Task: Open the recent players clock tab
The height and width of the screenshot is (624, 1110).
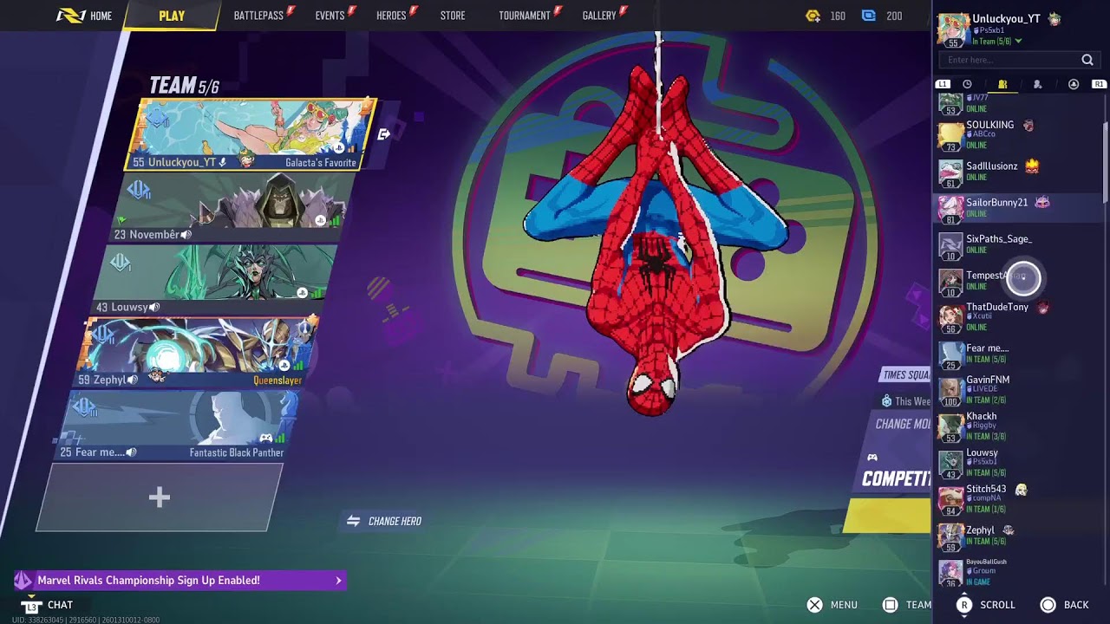Action: [x=967, y=84]
